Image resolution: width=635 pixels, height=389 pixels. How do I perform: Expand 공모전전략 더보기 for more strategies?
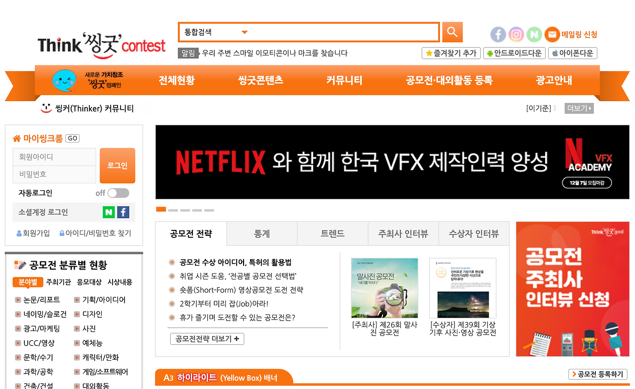pos(207,338)
